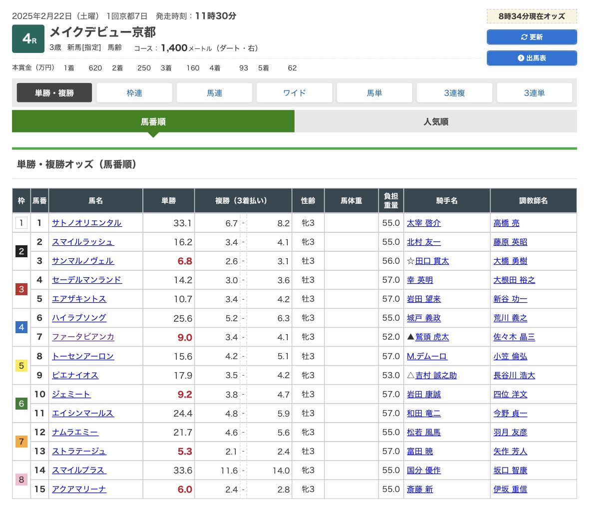Open horse ファータビアンカ link
The width and height of the screenshot is (589, 514).
83,337
